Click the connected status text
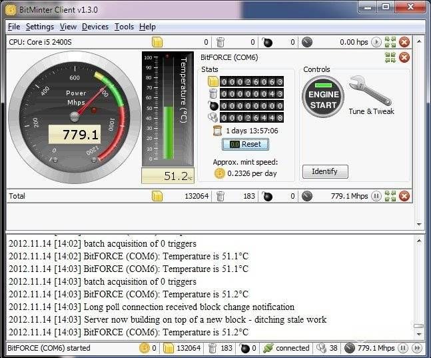 point(292,348)
